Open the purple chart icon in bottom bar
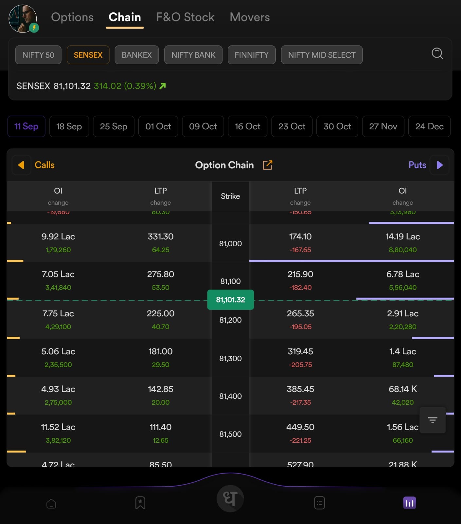461x524 pixels. 409,503
